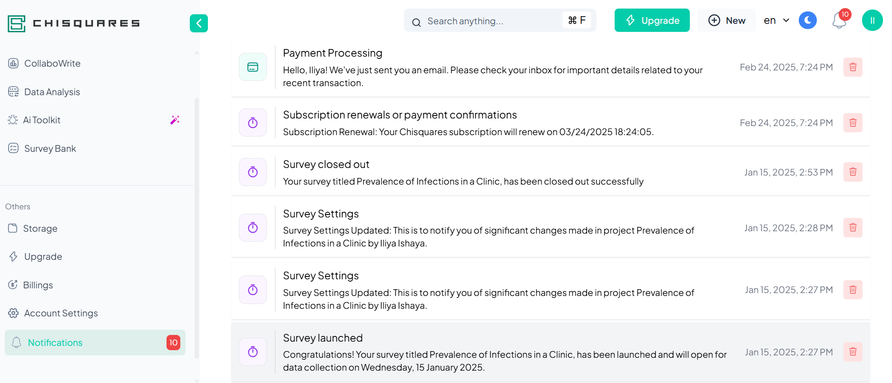
Task: Go to Account Settings
Action: pyautogui.click(x=61, y=313)
